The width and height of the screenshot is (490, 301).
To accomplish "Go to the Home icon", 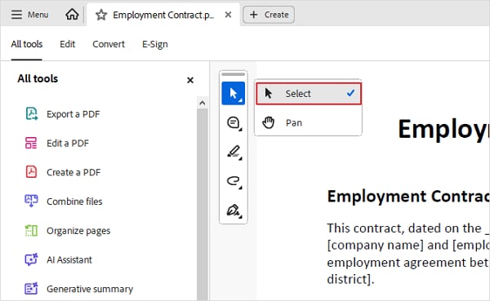I will coord(72,15).
